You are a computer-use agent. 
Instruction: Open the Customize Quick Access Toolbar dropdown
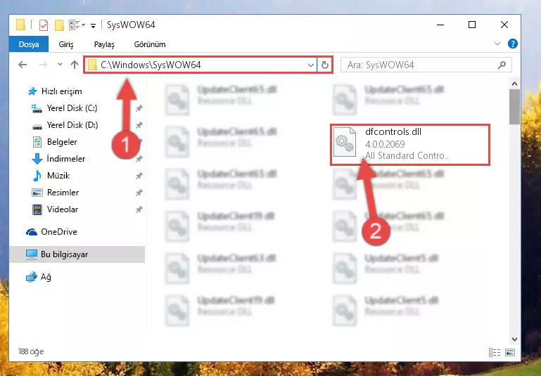click(x=93, y=25)
